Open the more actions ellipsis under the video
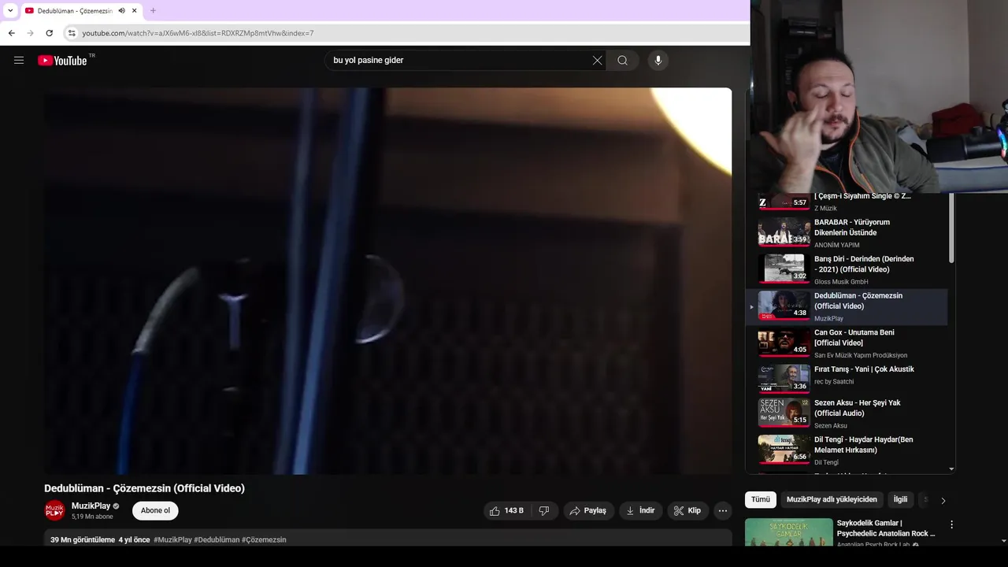 point(723,510)
